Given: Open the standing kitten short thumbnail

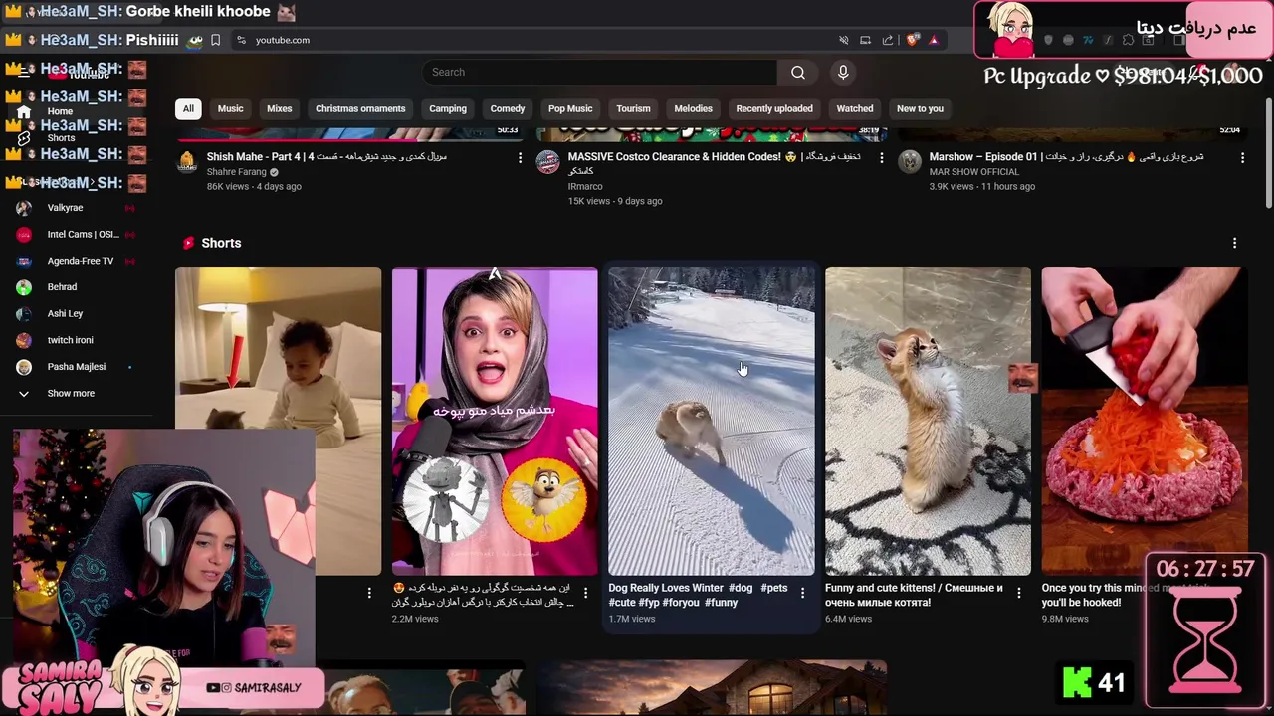Looking at the screenshot, I should pyautogui.click(x=928, y=421).
